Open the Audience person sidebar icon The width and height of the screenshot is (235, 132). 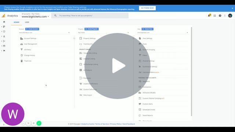[4, 36]
